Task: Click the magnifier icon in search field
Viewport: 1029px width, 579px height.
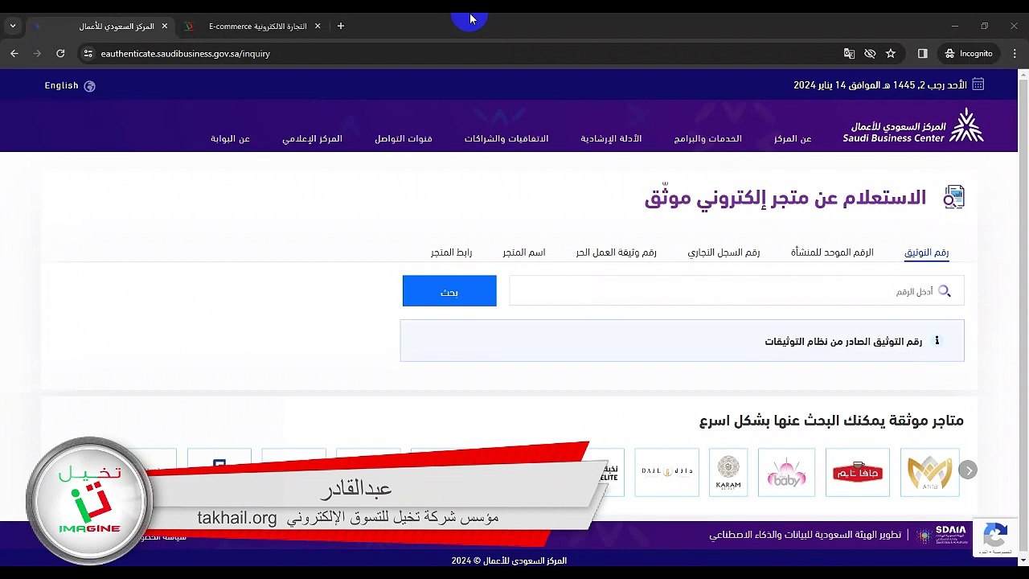Action: click(x=945, y=291)
